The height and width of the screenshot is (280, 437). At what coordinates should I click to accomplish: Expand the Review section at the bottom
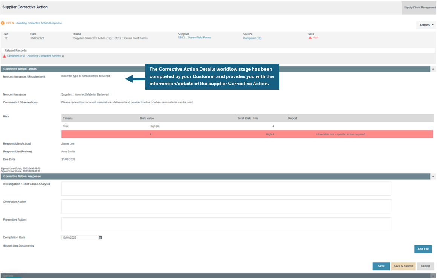tap(433, 276)
